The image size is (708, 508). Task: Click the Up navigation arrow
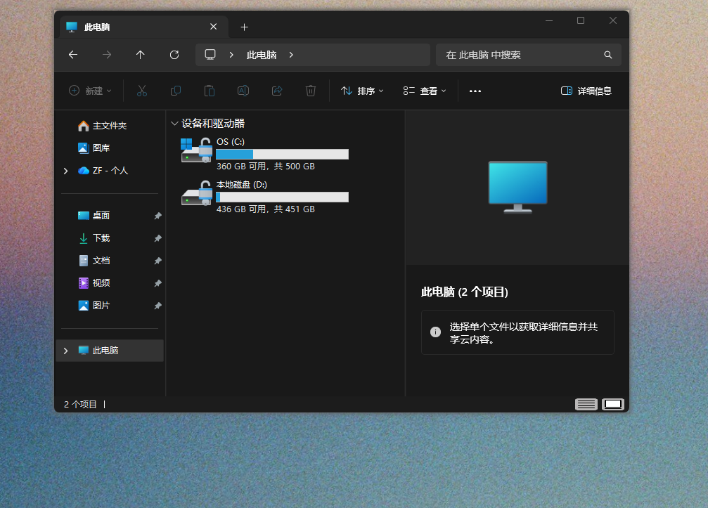140,55
